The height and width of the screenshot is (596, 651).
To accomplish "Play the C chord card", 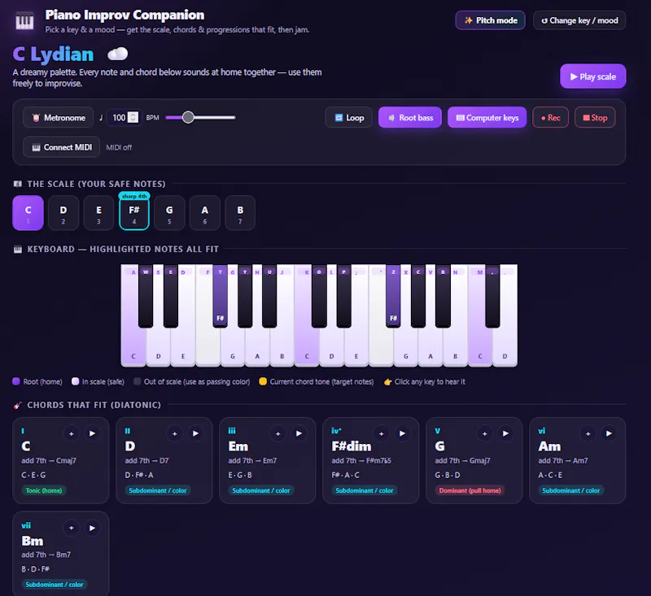I will coord(92,433).
